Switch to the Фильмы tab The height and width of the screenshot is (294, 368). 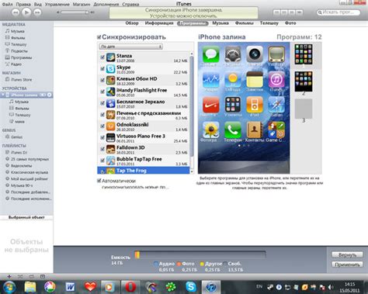point(245,23)
